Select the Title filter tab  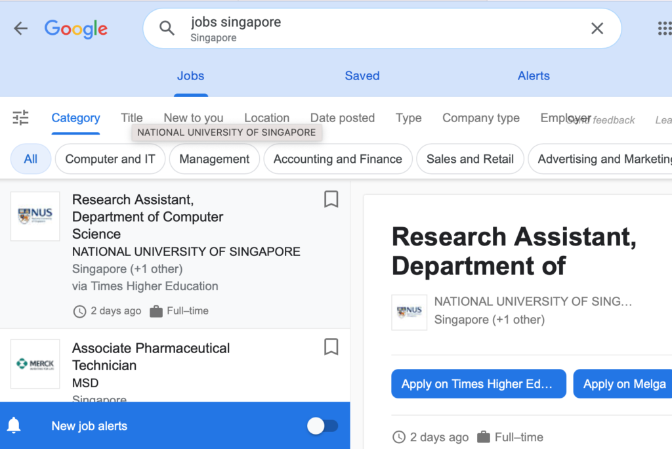(131, 118)
